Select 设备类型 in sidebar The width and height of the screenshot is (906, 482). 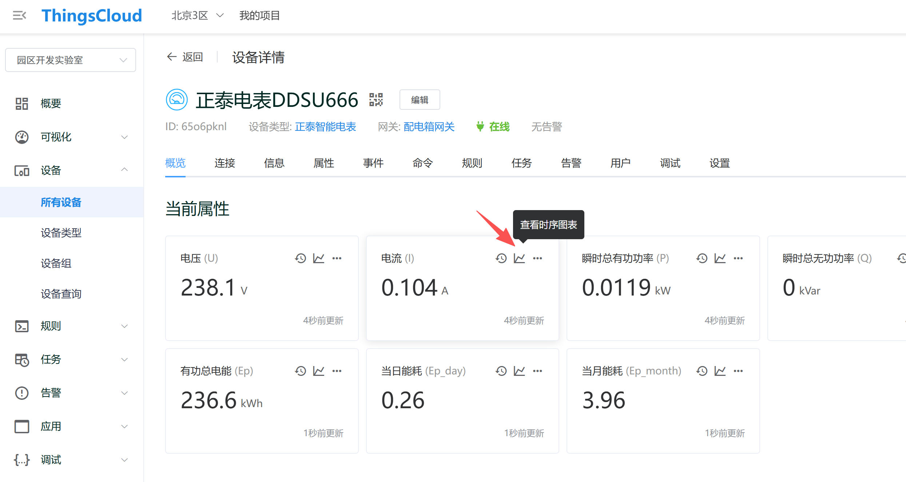[x=61, y=233]
